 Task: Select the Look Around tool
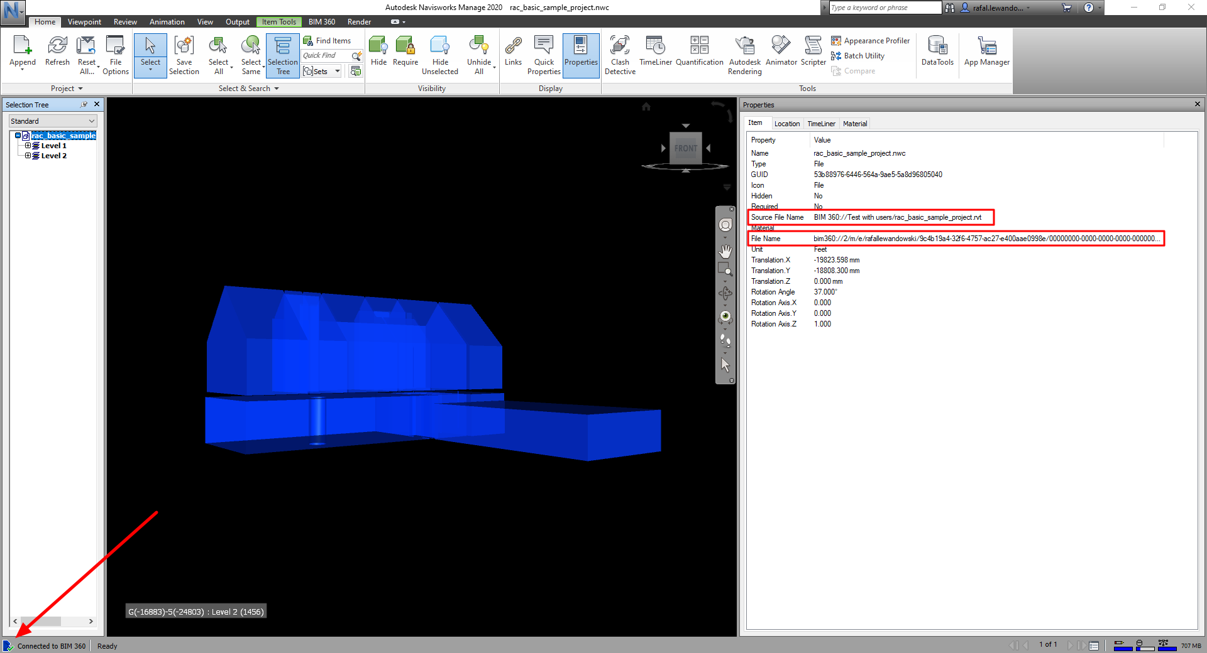click(725, 316)
